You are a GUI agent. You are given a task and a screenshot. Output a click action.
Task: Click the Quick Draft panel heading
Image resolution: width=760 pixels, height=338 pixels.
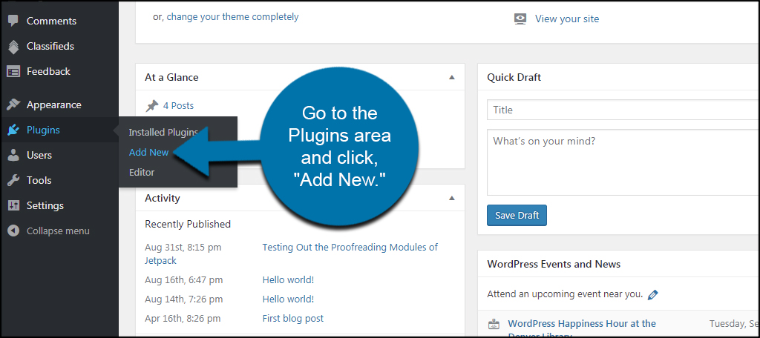point(514,78)
